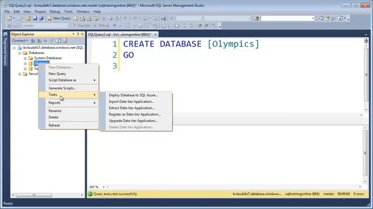Open the Find combo box dropdown
Screen dimensions: 373x209
pyautogui.click(x=313, y=18)
